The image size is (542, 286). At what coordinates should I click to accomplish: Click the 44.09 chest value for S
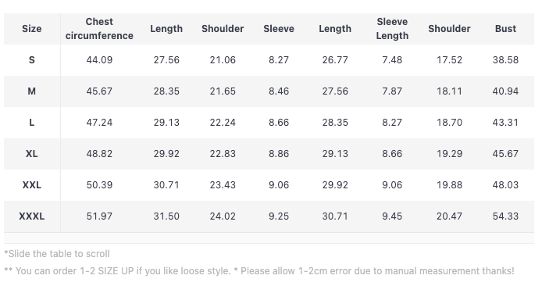99,60
